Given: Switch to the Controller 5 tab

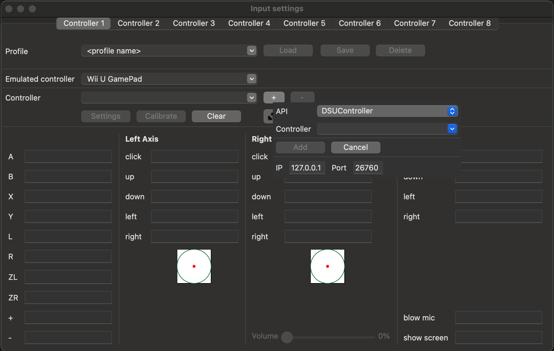Looking at the screenshot, I should coord(304,23).
